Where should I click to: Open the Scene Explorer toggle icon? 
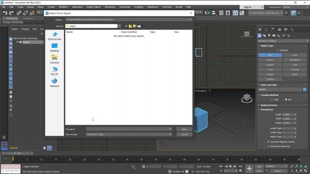(x=221, y=13)
